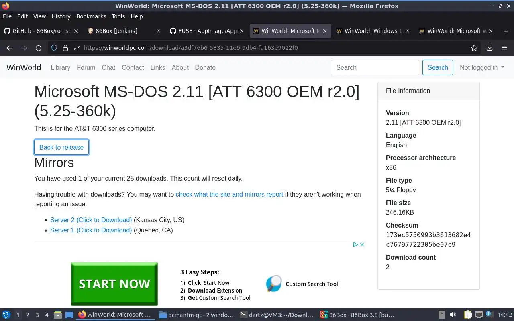The width and height of the screenshot is (514, 321).
Task: Close the ad with the X icon
Action: point(362,244)
